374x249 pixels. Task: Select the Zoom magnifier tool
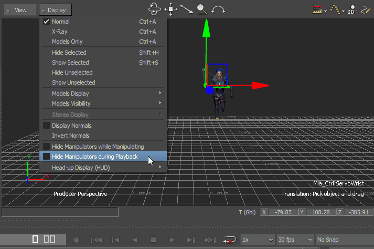pos(202,9)
